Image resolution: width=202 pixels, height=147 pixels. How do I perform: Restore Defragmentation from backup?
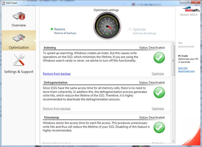[57, 109]
